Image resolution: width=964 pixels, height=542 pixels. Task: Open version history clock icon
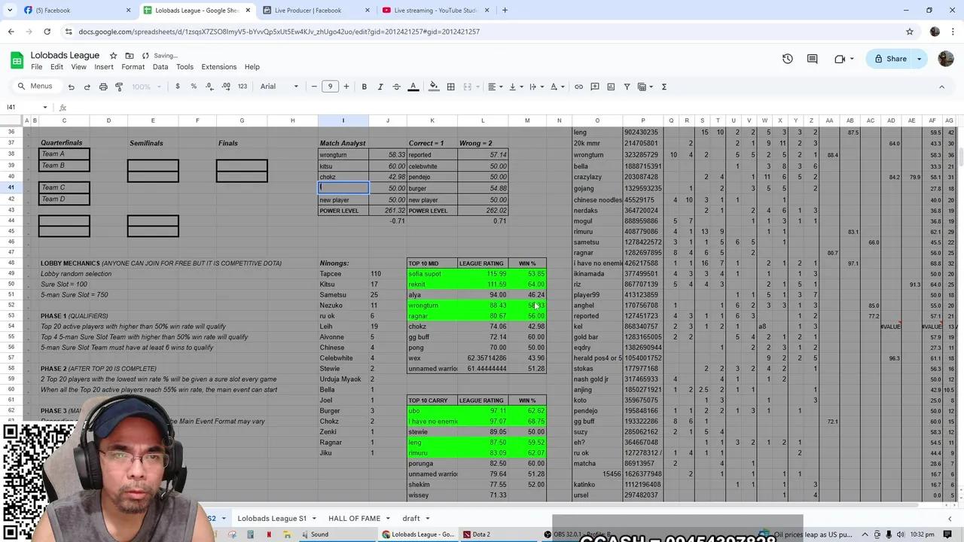pos(787,59)
